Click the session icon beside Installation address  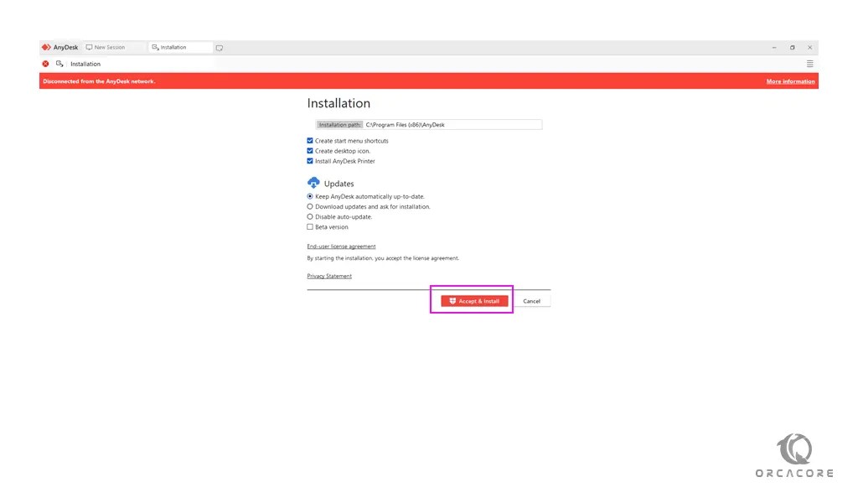(x=59, y=64)
